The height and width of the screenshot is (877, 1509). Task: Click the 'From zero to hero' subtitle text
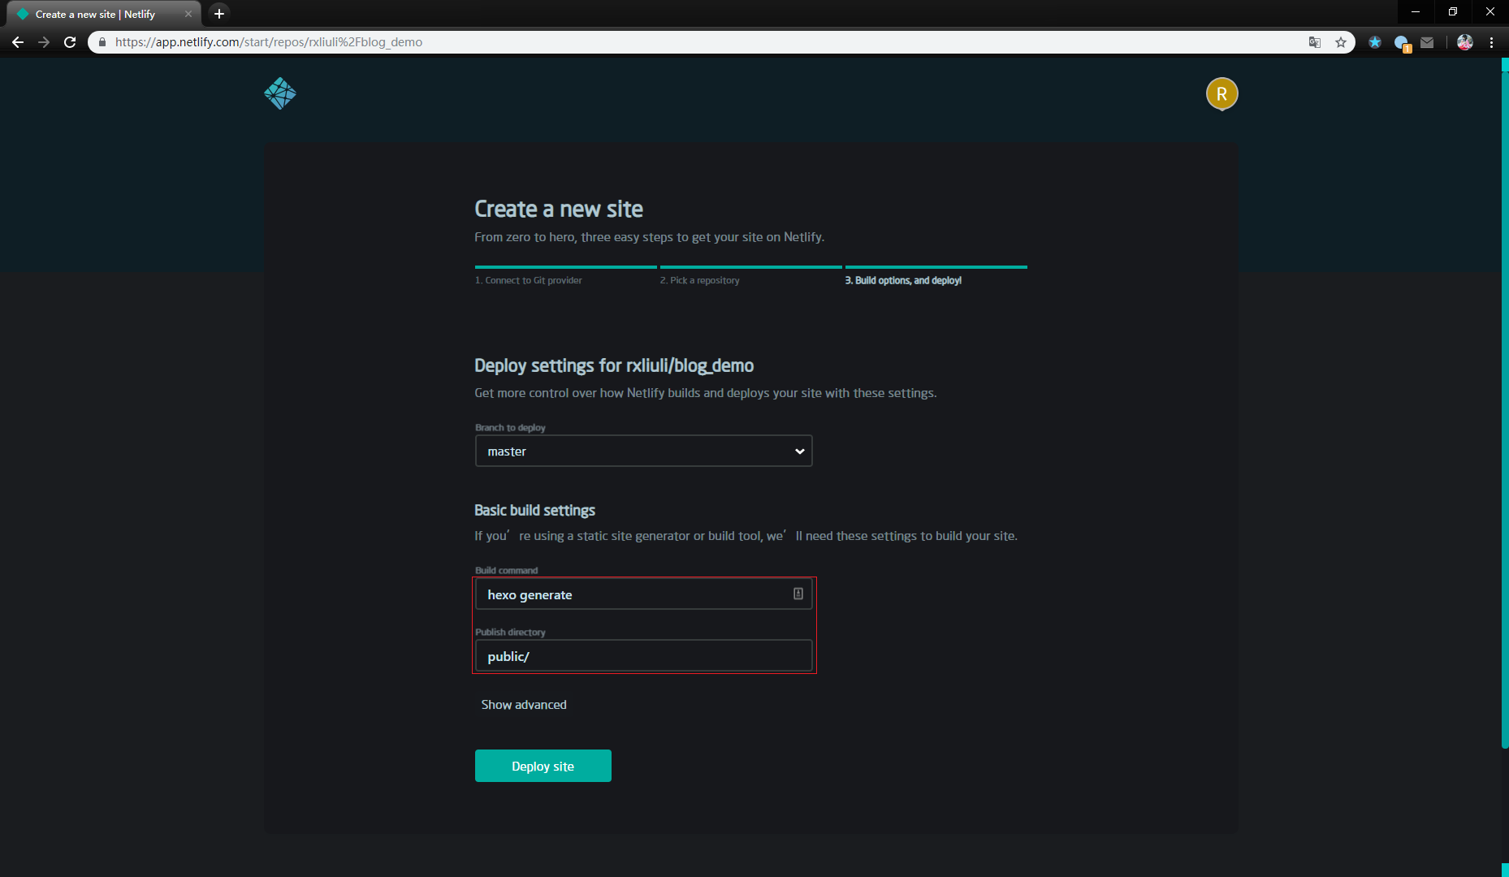pos(650,237)
